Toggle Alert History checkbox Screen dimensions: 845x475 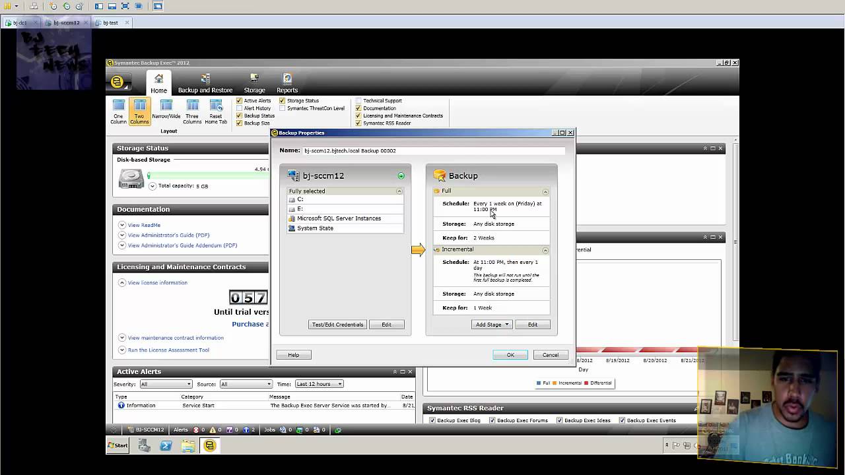click(240, 108)
